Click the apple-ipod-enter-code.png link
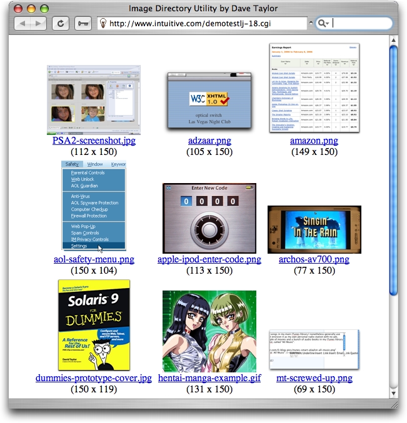Screen dimensions: 407x423 [x=209, y=259]
